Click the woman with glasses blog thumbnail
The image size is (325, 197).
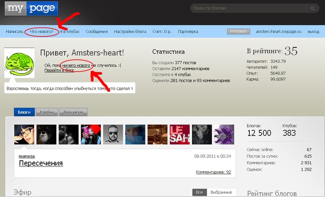pyautogui.click(x=24, y=134)
